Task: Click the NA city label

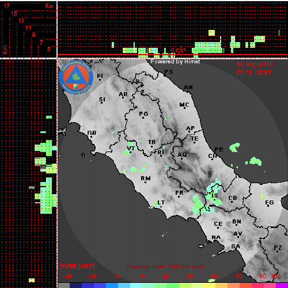Action: (216, 237)
